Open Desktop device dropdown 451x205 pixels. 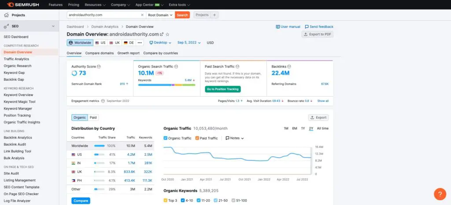tap(160, 43)
